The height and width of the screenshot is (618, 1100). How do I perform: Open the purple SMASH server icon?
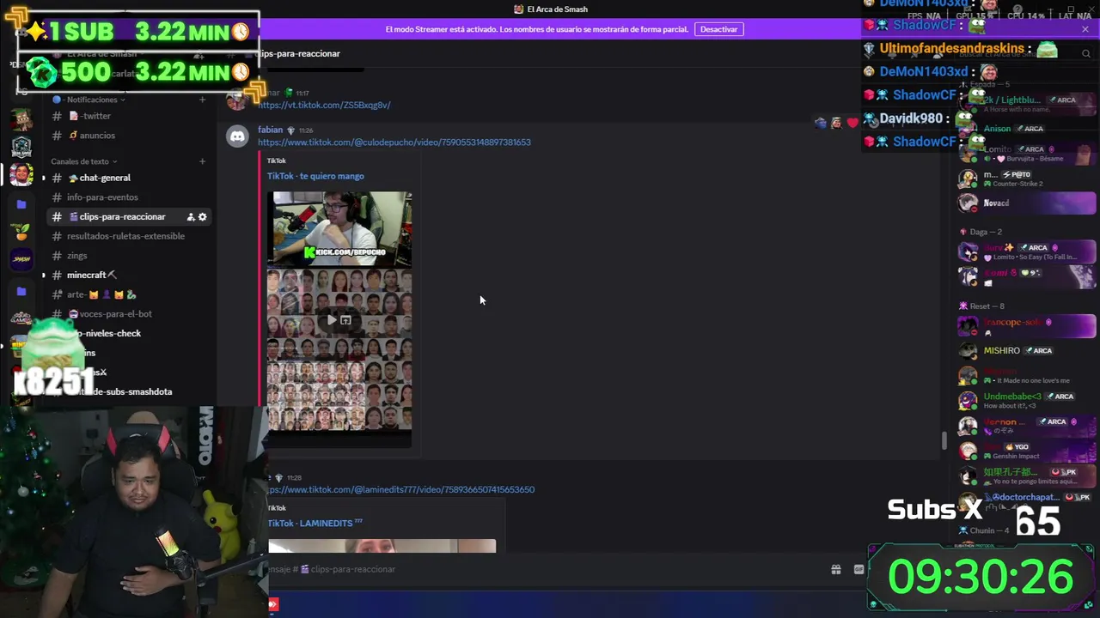[21, 258]
